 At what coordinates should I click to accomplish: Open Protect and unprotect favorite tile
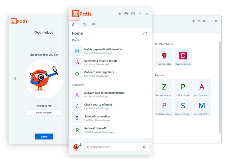coord(164,107)
